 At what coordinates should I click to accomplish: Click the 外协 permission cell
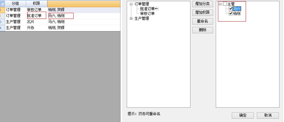click(37, 28)
